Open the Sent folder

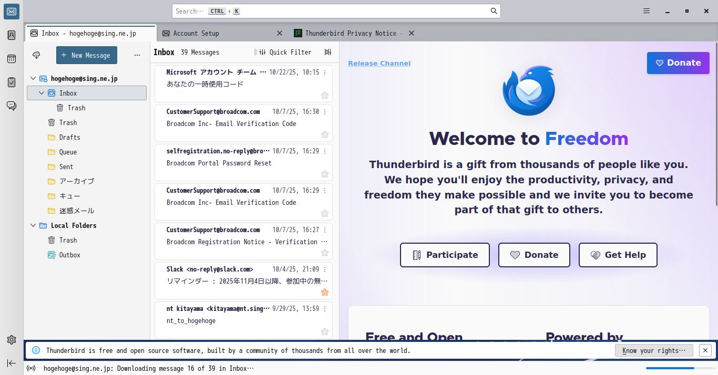point(87,166)
